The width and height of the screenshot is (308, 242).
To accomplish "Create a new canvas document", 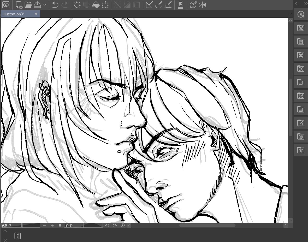I will point(19,5).
